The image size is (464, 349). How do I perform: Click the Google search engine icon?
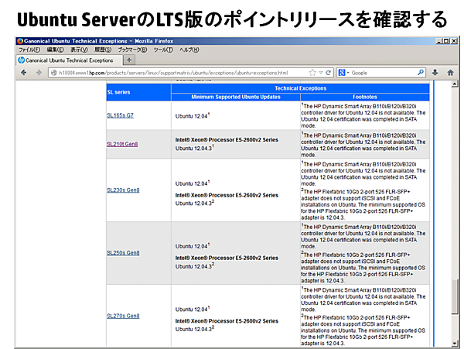[342, 72]
